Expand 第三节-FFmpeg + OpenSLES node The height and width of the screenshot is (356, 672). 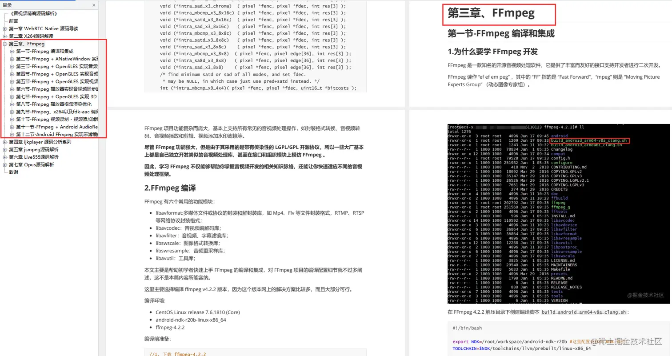point(12,67)
